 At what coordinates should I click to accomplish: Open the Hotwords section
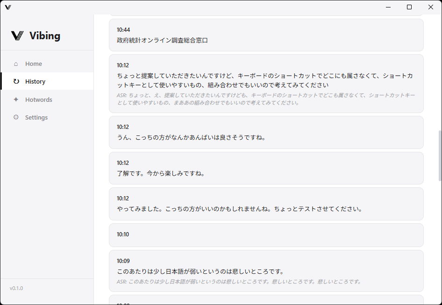39,99
